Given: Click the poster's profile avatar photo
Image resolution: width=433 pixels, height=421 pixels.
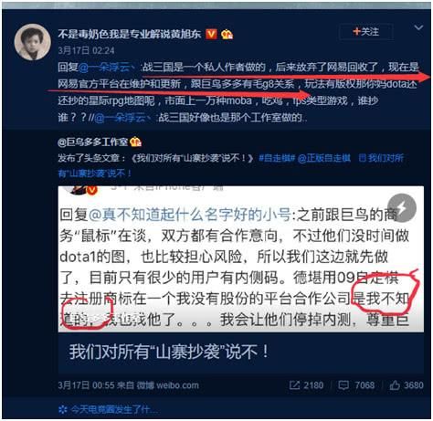Looking at the screenshot, I should (x=33, y=42).
